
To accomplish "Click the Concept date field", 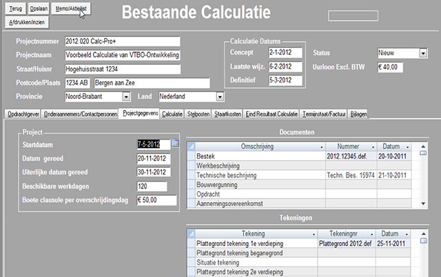I will pyautogui.click(x=285, y=52).
